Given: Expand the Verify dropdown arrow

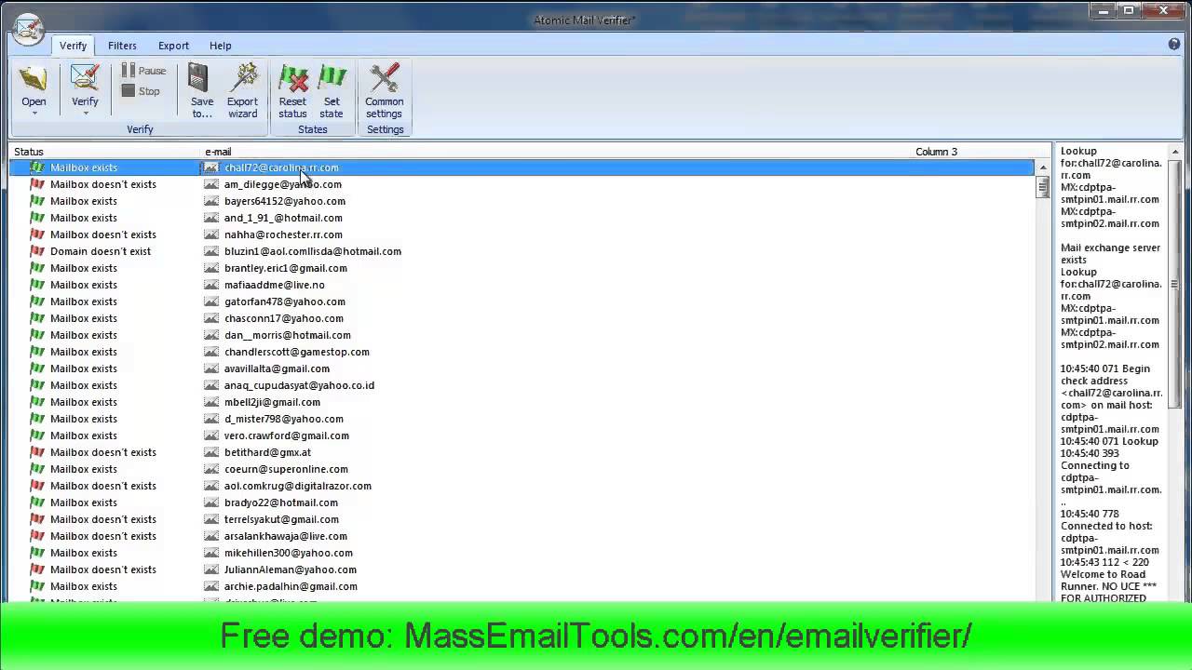Looking at the screenshot, I should [x=85, y=114].
